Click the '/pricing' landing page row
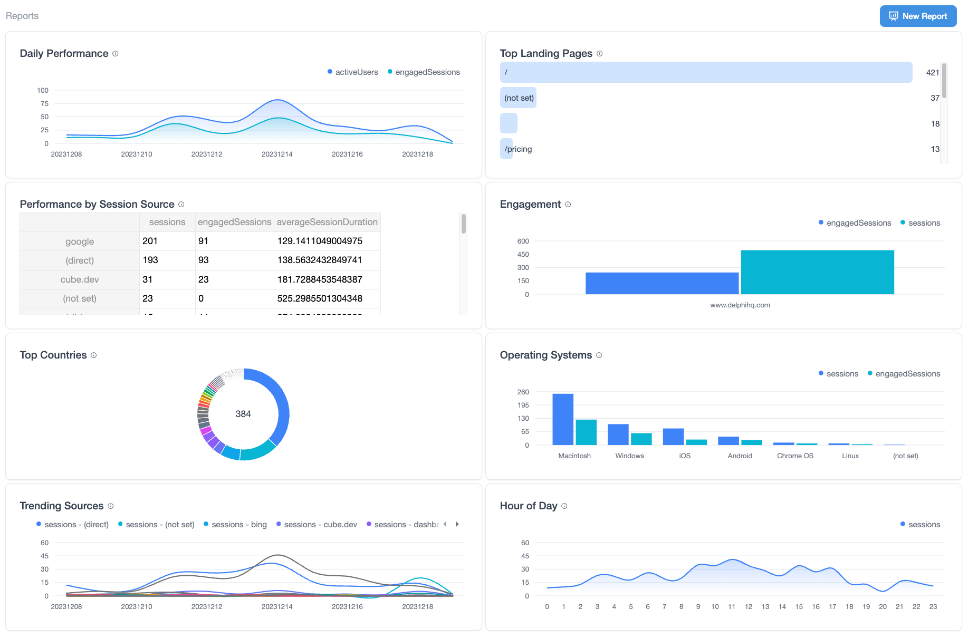Viewport: 968px width, 638px height. click(720, 149)
